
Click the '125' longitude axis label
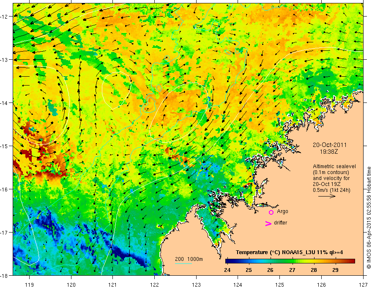pos(280,285)
